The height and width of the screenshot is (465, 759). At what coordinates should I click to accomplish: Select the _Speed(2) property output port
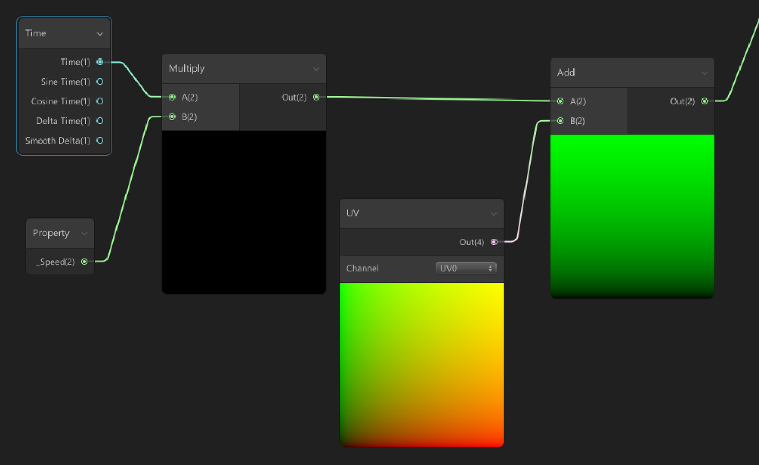(84, 262)
